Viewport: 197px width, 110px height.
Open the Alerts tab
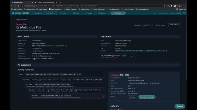point(50,13)
